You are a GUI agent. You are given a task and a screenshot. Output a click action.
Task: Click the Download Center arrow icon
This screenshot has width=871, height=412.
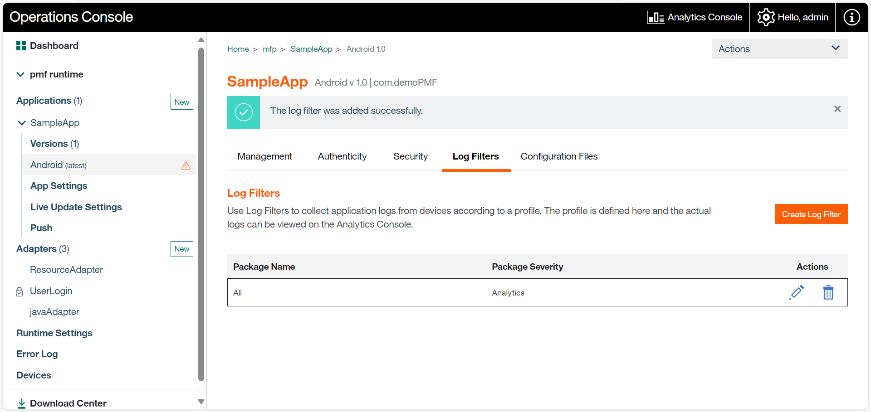tap(21, 403)
